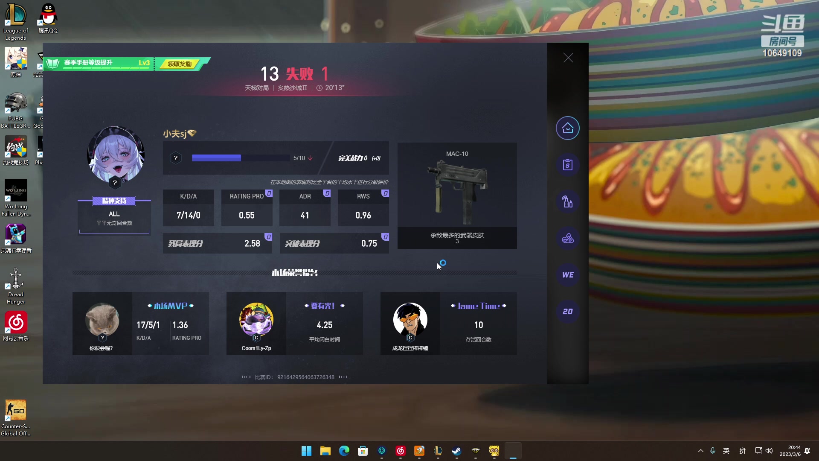Open the map heatmap sidebar icon
The height and width of the screenshot is (461, 819).
pyautogui.click(x=567, y=238)
